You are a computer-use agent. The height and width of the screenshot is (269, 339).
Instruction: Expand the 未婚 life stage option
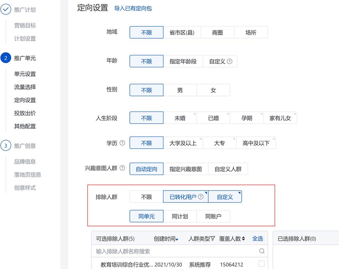point(180,118)
